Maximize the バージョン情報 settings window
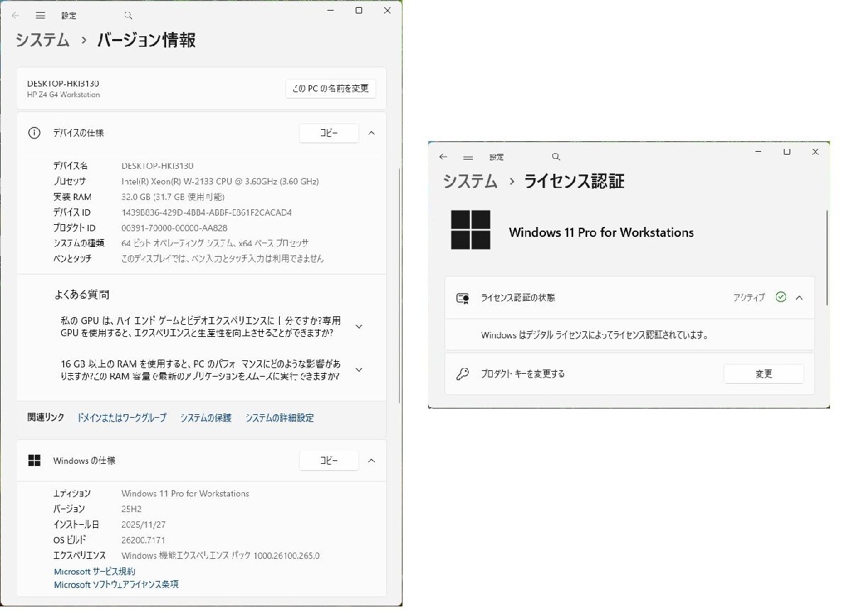852x610 pixels. click(x=359, y=10)
